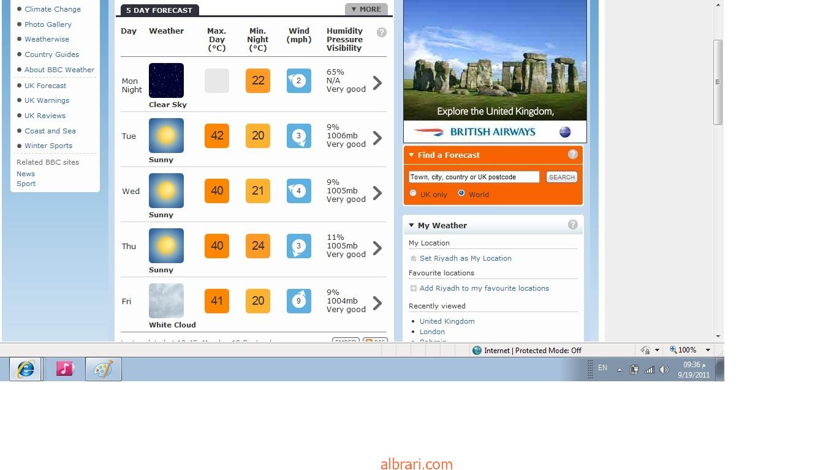Click max temperature 42 tile for Tue
This screenshot has width=837, height=470.
pyautogui.click(x=217, y=136)
